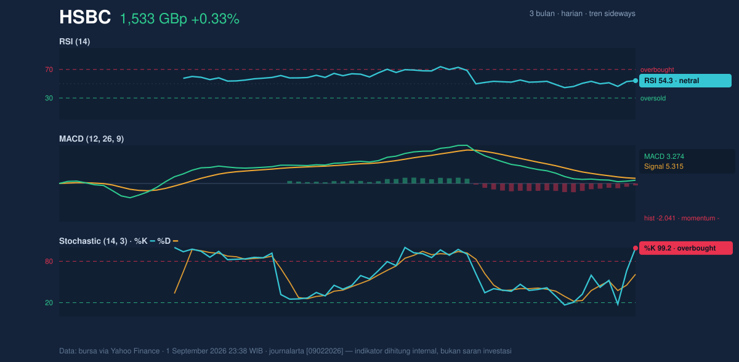Click the HSBC ticker title
The height and width of the screenshot is (362, 739).
pos(85,18)
